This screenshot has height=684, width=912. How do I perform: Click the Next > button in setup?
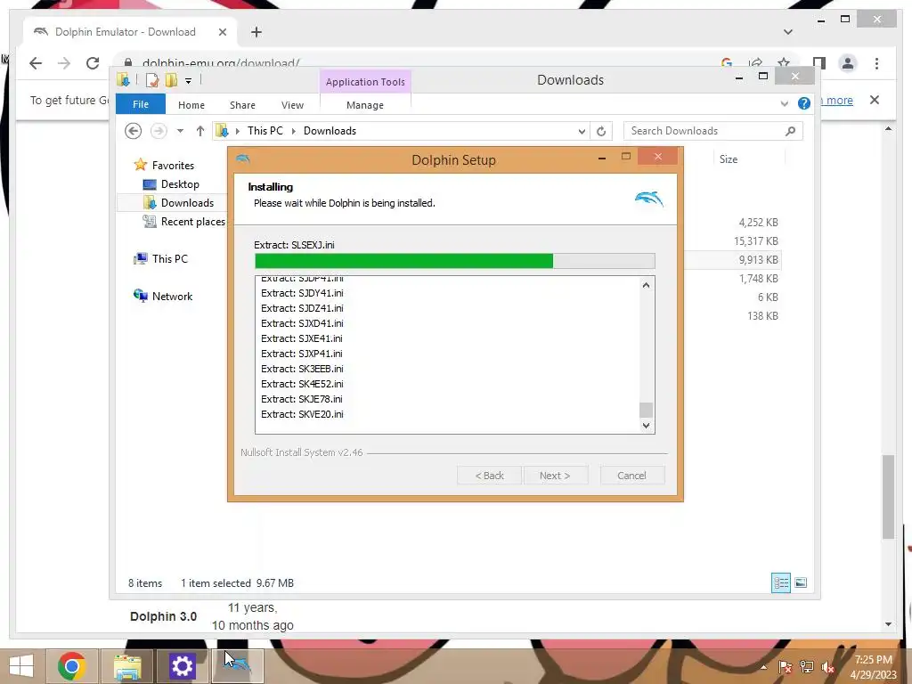tap(555, 476)
